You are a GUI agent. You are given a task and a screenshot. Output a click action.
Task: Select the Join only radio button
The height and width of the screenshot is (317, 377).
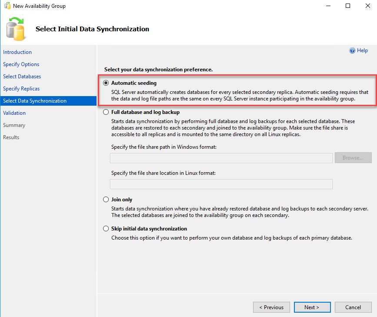point(106,200)
